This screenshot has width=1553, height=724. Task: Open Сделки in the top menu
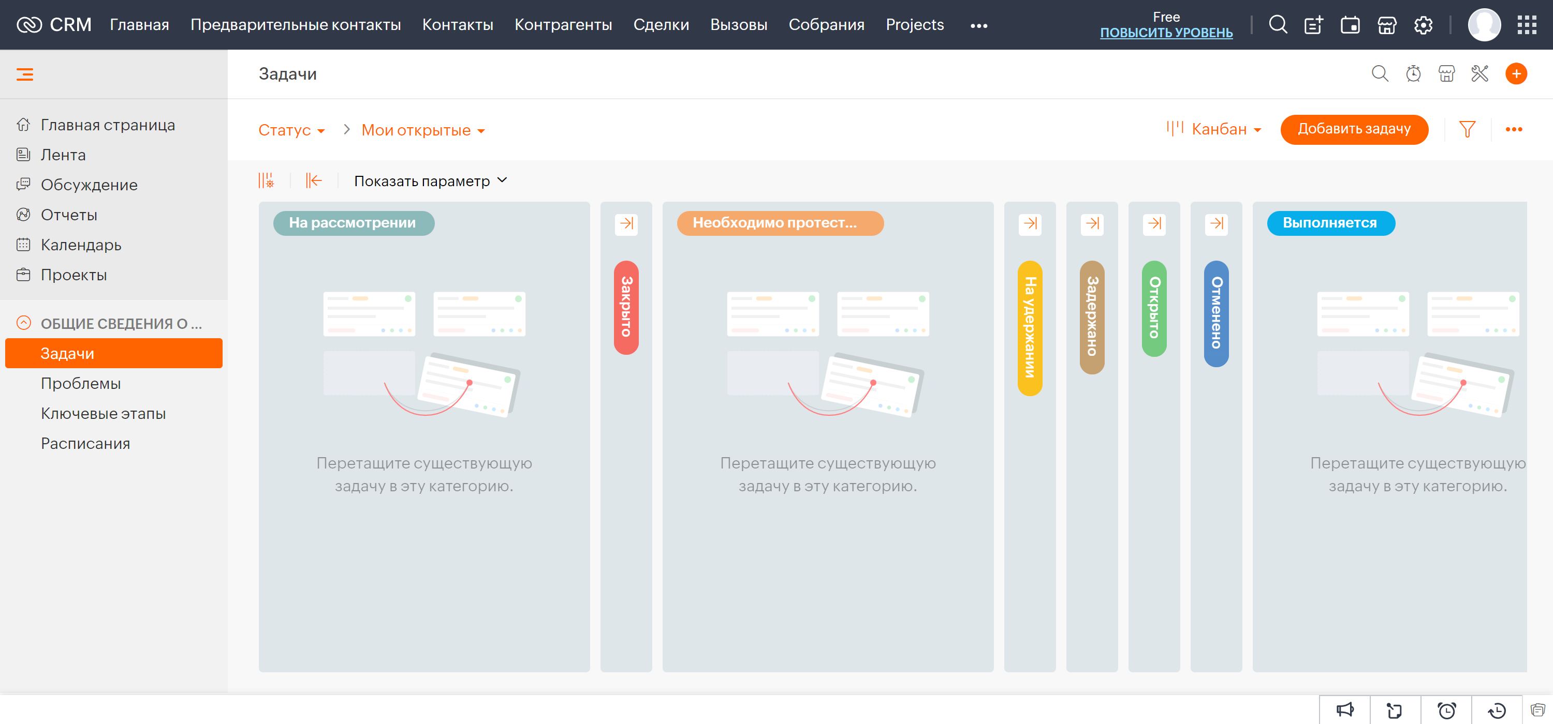pyautogui.click(x=661, y=25)
